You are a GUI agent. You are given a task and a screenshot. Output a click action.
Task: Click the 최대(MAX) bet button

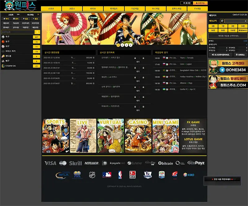[243, 30]
